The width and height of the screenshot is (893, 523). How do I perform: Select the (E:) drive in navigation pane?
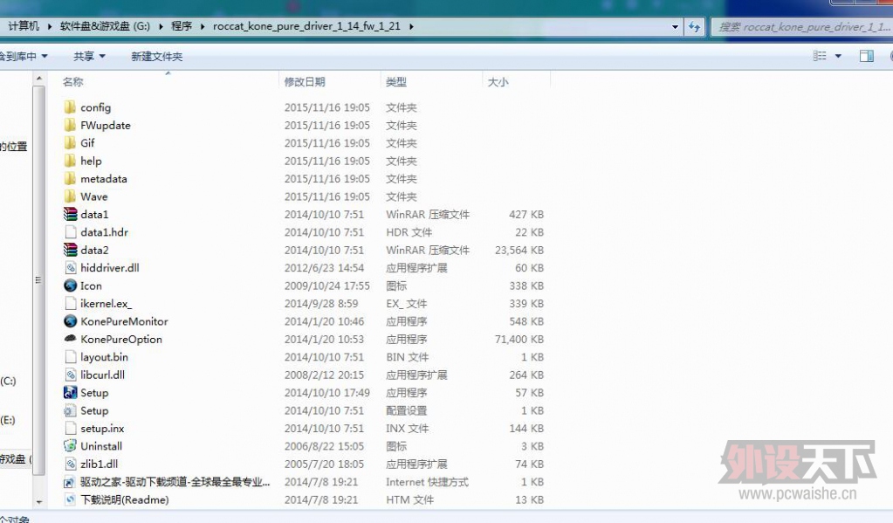coord(7,420)
